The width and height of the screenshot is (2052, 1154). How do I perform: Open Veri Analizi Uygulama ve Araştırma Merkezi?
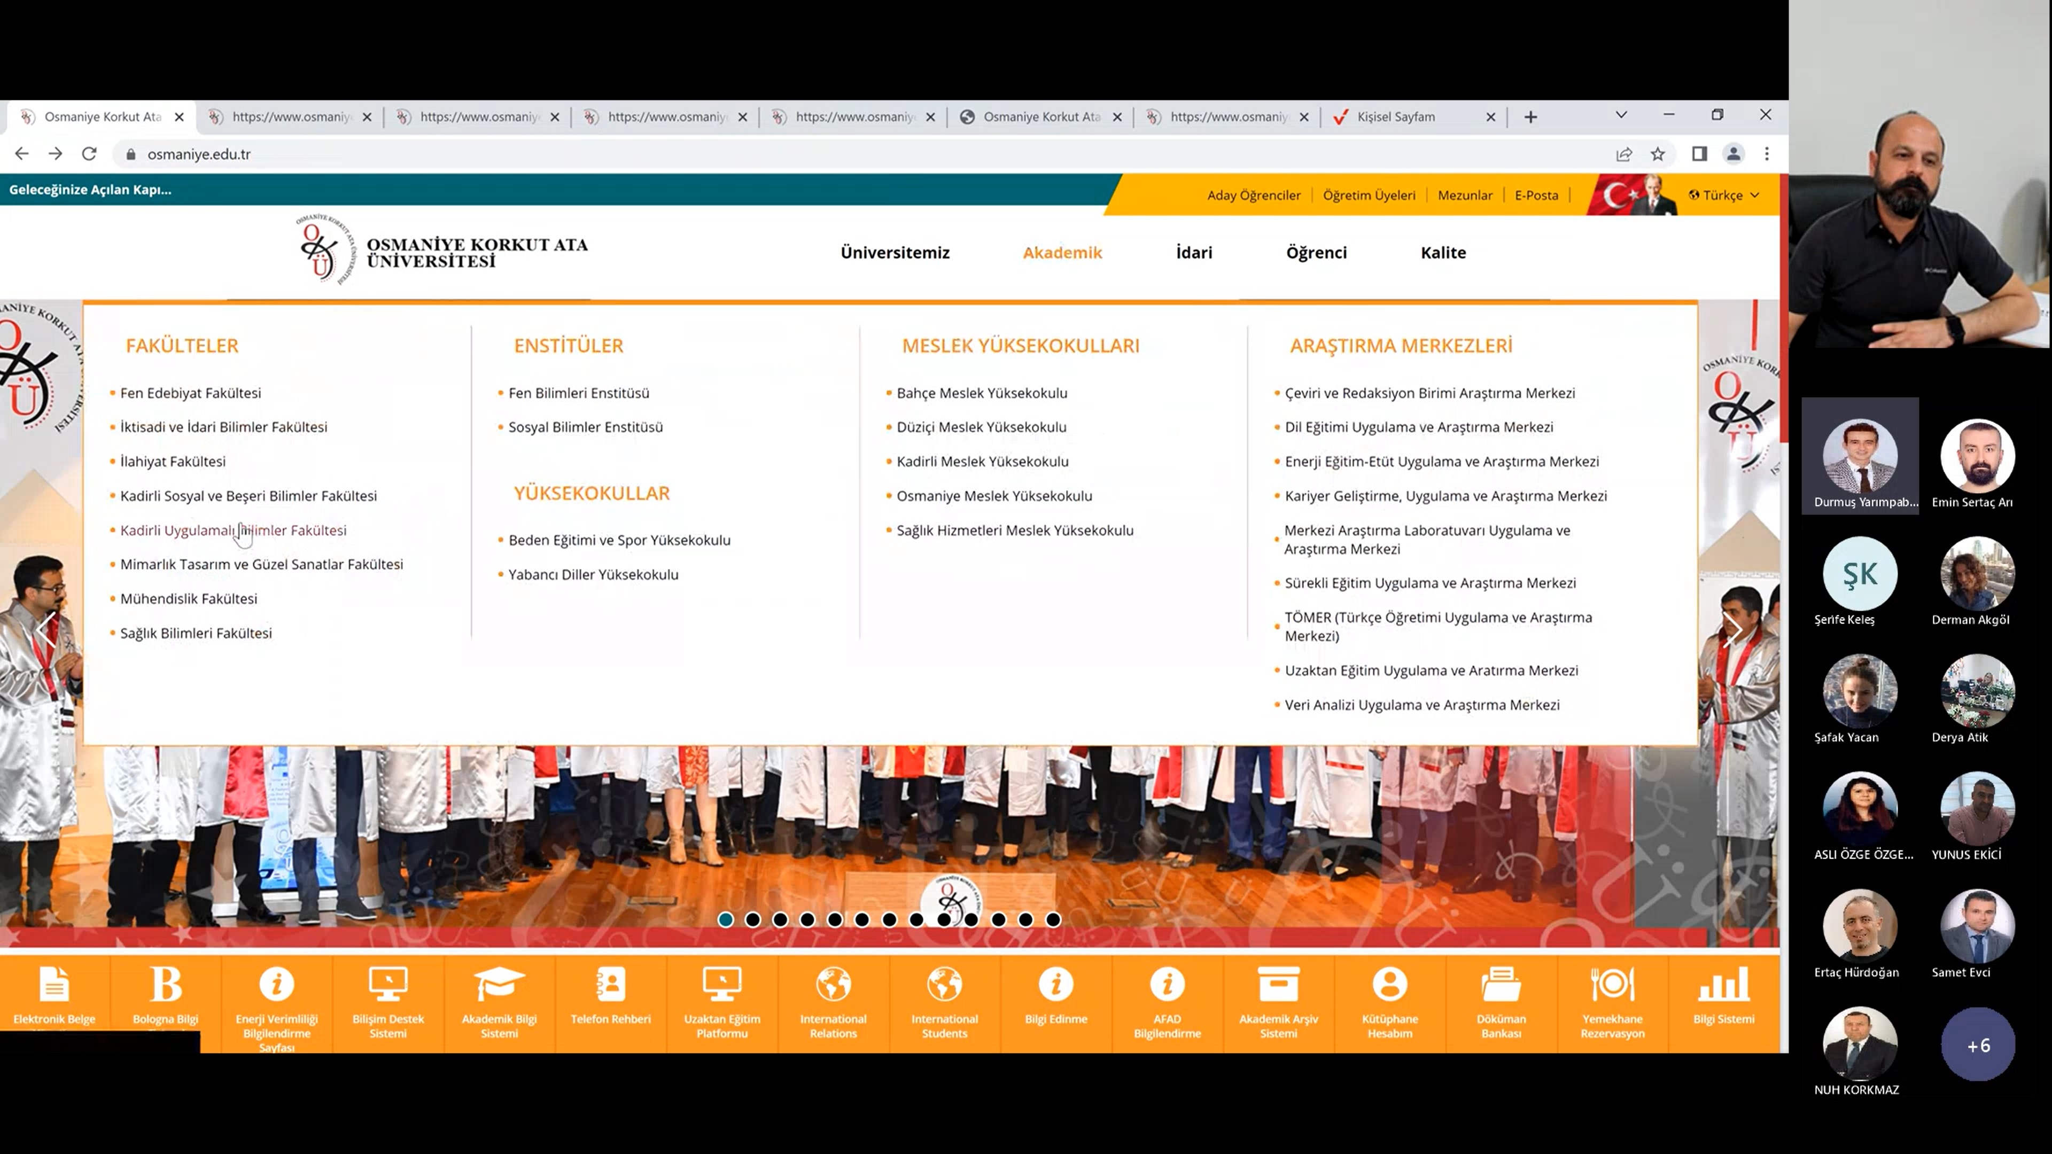click(1421, 705)
